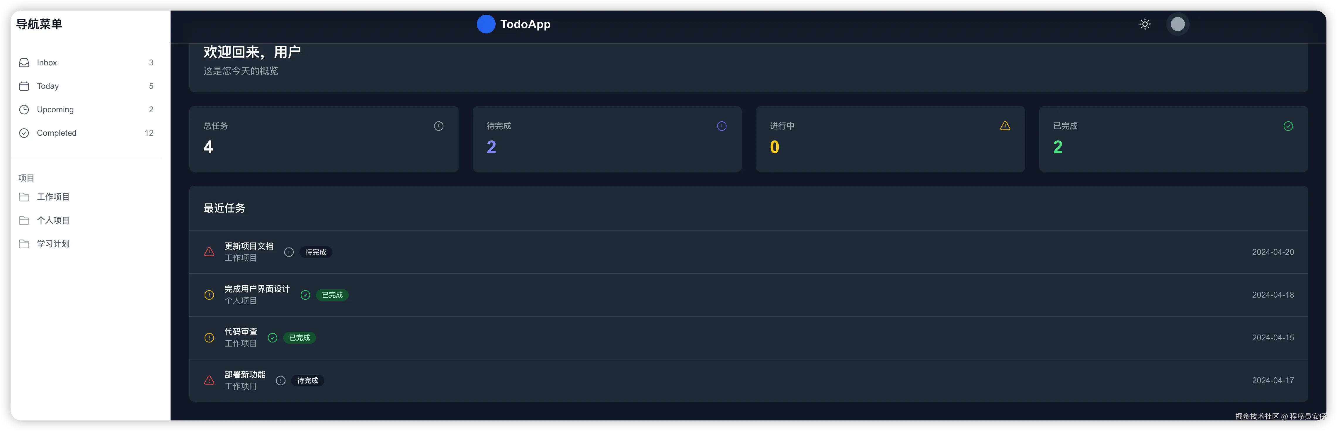Click the green check icon on 已完成 card

coord(1288,126)
